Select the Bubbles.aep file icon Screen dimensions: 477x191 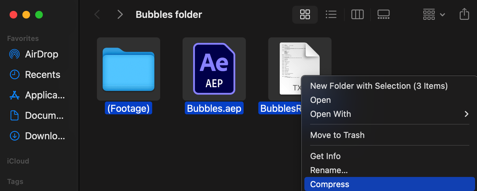point(214,69)
